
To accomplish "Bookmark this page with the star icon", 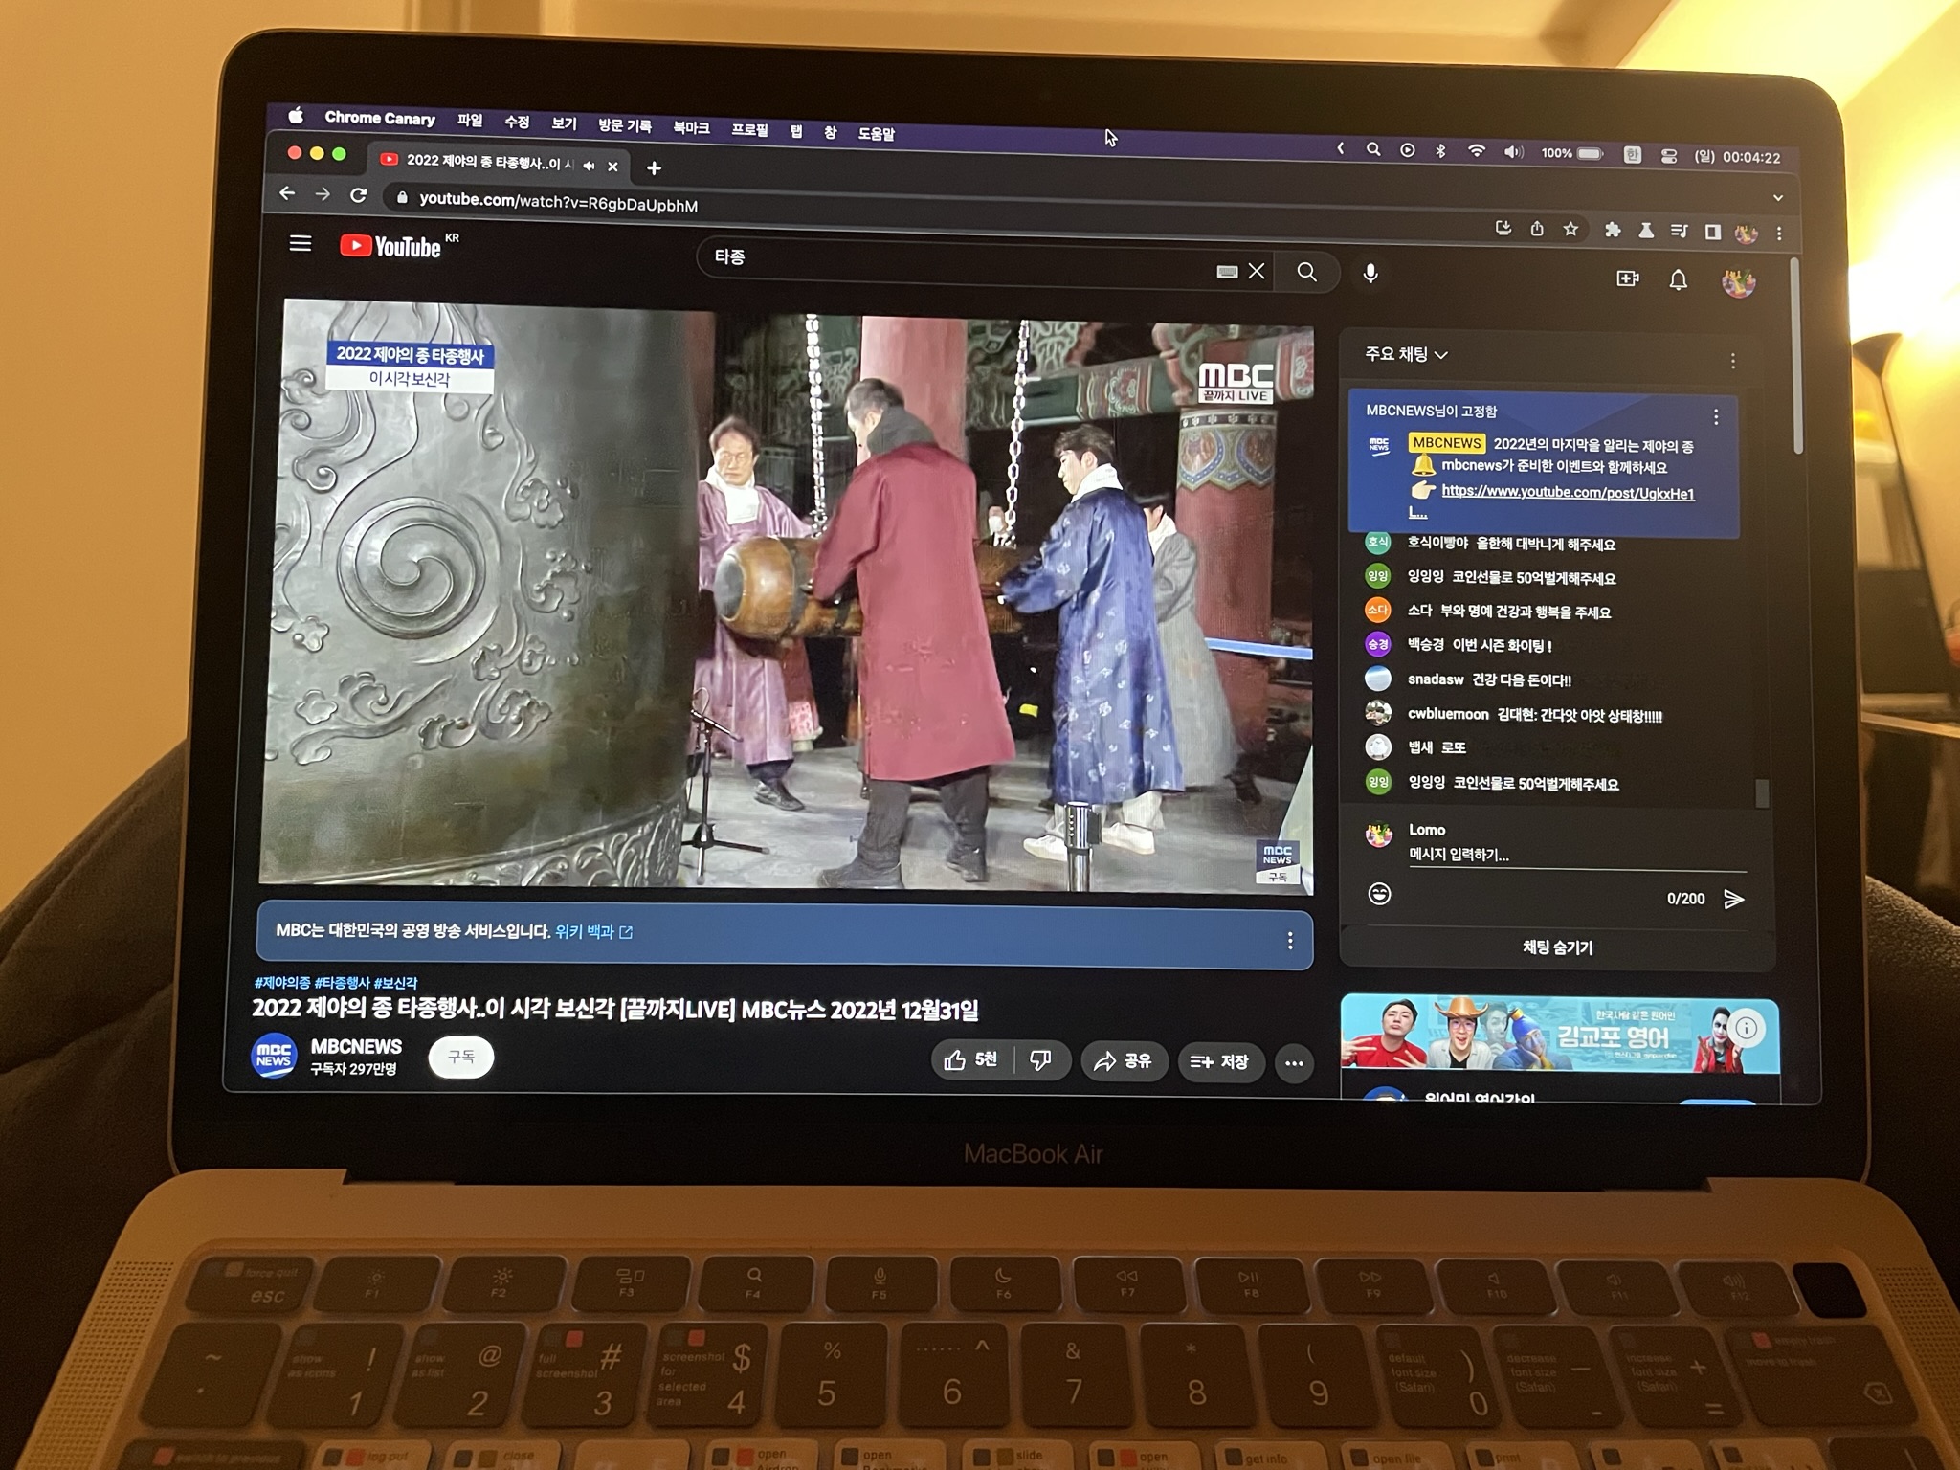I will (x=1570, y=229).
